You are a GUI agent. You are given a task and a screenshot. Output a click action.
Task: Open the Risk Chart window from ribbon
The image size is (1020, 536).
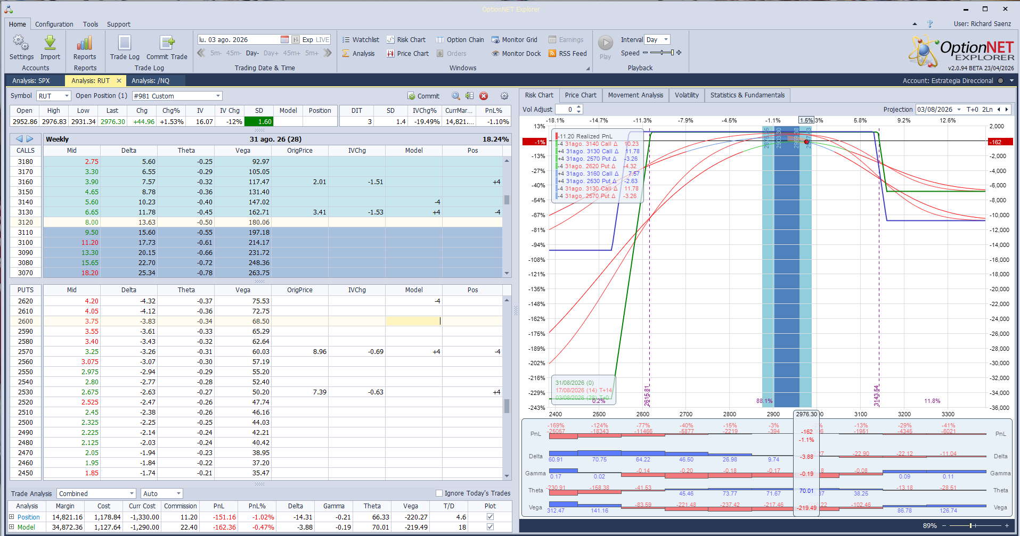coord(406,39)
